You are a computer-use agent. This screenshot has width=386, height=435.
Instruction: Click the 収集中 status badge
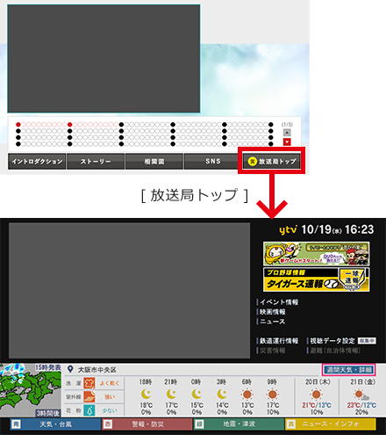coord(367,341)
